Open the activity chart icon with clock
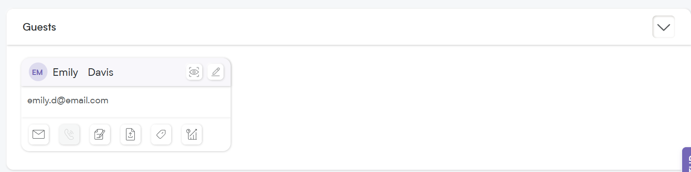 [192, 134]
